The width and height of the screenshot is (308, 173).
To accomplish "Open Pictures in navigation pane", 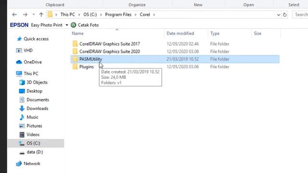I will click(x=34, y=126).
